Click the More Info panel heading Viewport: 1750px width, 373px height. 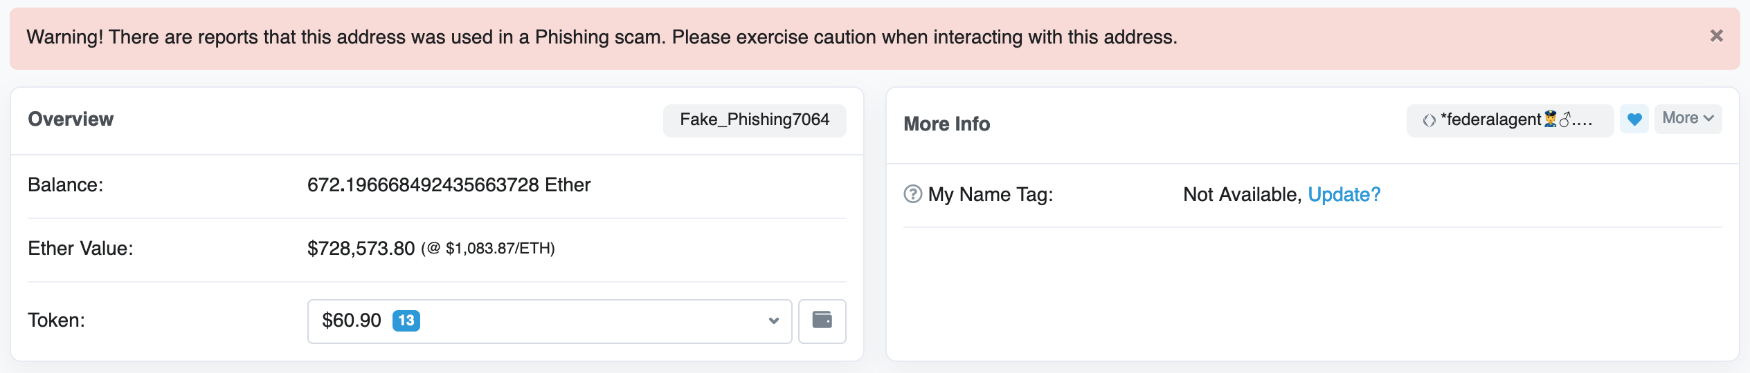click(x=946, y=124)
